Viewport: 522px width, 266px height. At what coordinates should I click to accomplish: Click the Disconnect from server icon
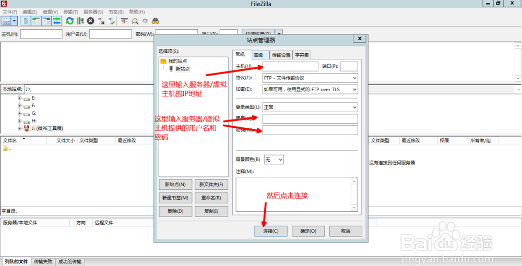pos(101,21)
